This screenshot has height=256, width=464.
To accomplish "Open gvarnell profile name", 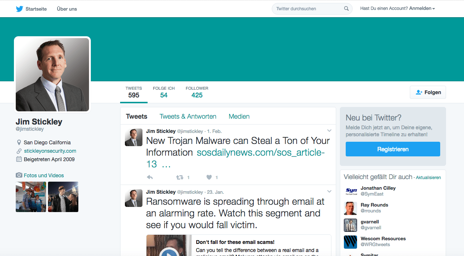I will pyautogui.click(x=370, y=222).
